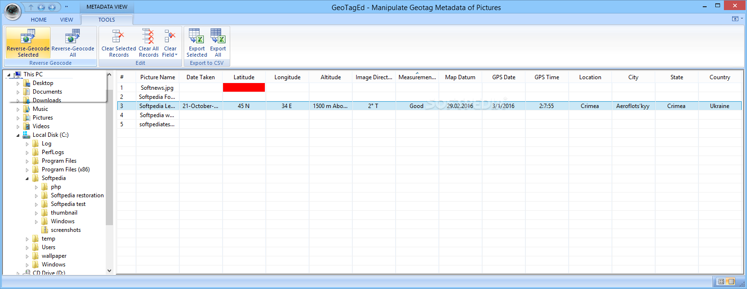The width and height of the screenshot is (747, 289).
Task: Click the up-arrow quick access button
Action: click(31, 7)
